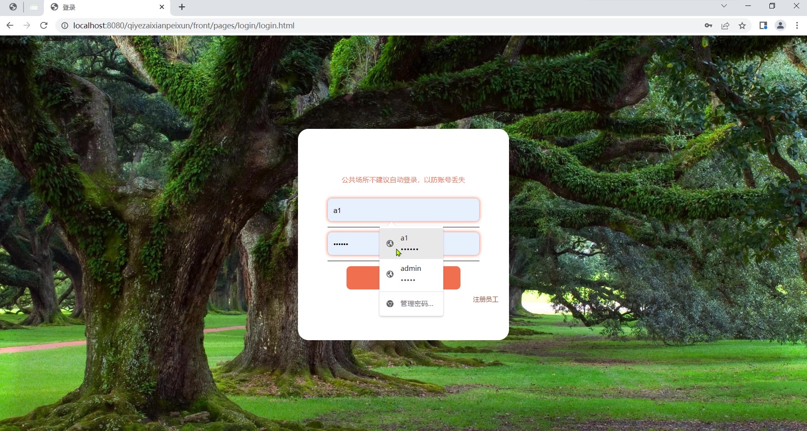Select saved account a1 from autofill list

pyautogui.click(x=411, y=243)
